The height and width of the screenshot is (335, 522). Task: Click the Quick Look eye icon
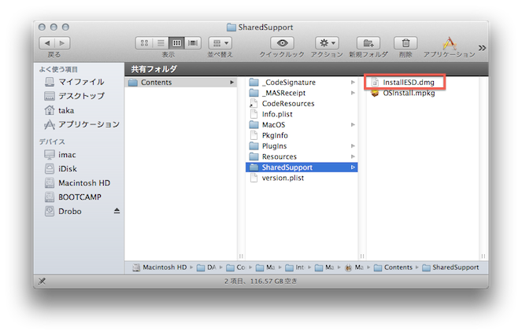coord(283,43)
